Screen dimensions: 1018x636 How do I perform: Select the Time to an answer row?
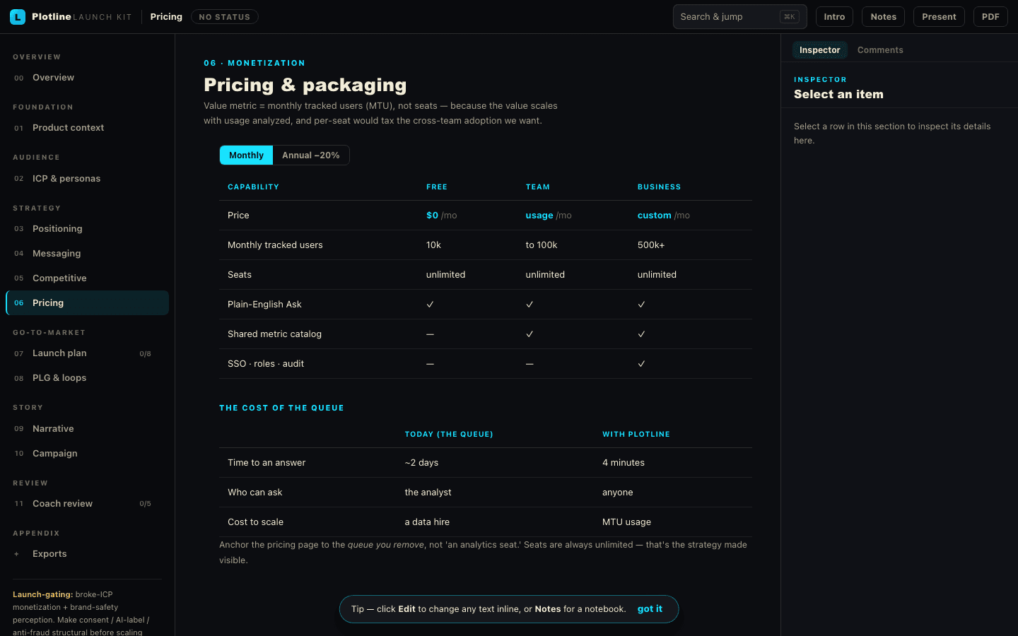pyautogui.click(x=486, y=463)
